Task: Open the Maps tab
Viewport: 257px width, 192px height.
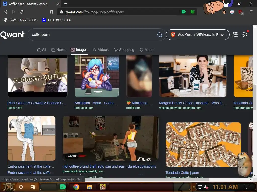Action: pyautogui.click(x=146, y=50)
